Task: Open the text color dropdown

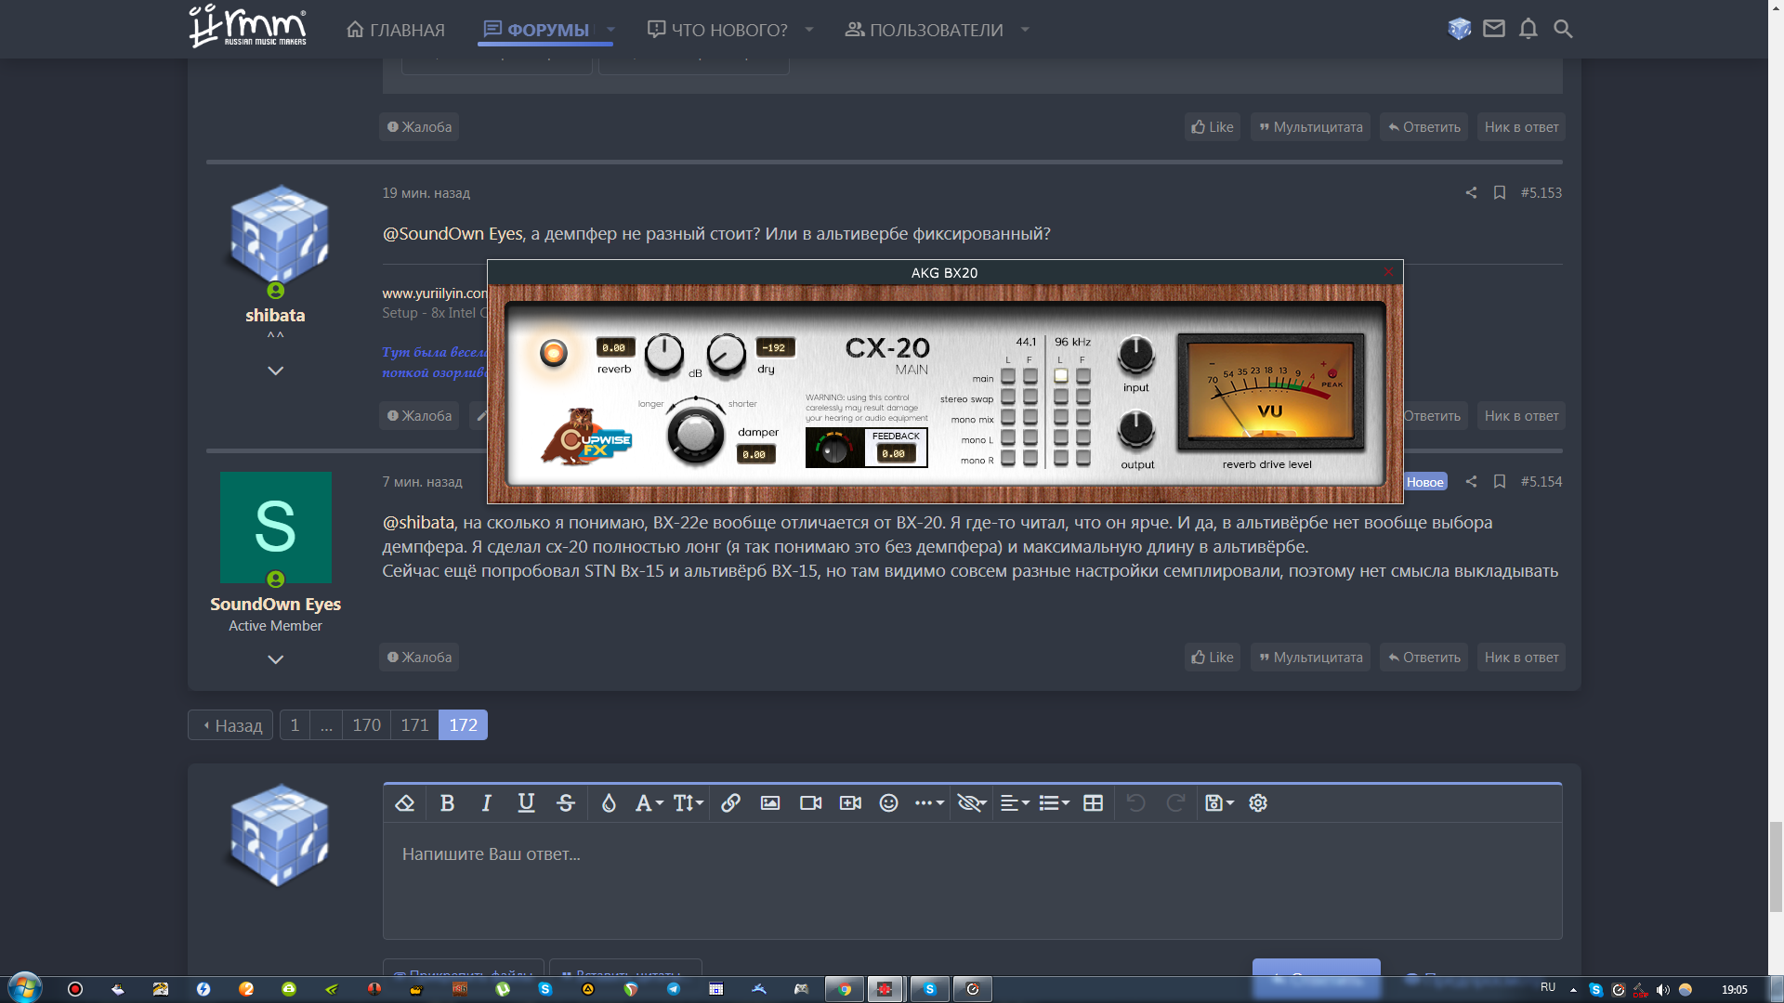Action: click(608, 803)
